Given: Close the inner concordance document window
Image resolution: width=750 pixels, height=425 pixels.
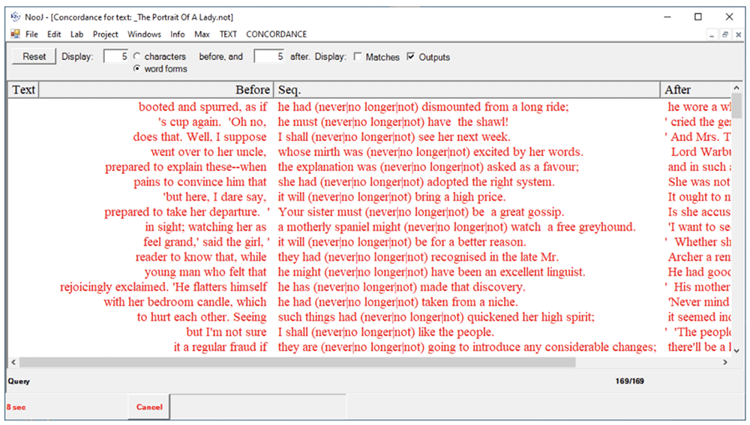Looking at the screenshot, I should tap(738, 34).
